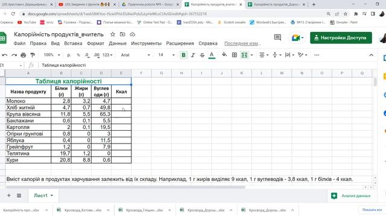Show more toolbar options (three dots)
The width and height of the screenshot is (386, 217).
pyautogui.click(x=317, y=55)
